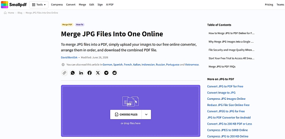Screen dimensions: 285x139
Task: Click the CHOOSE FILES button
Action: point(126,114)
